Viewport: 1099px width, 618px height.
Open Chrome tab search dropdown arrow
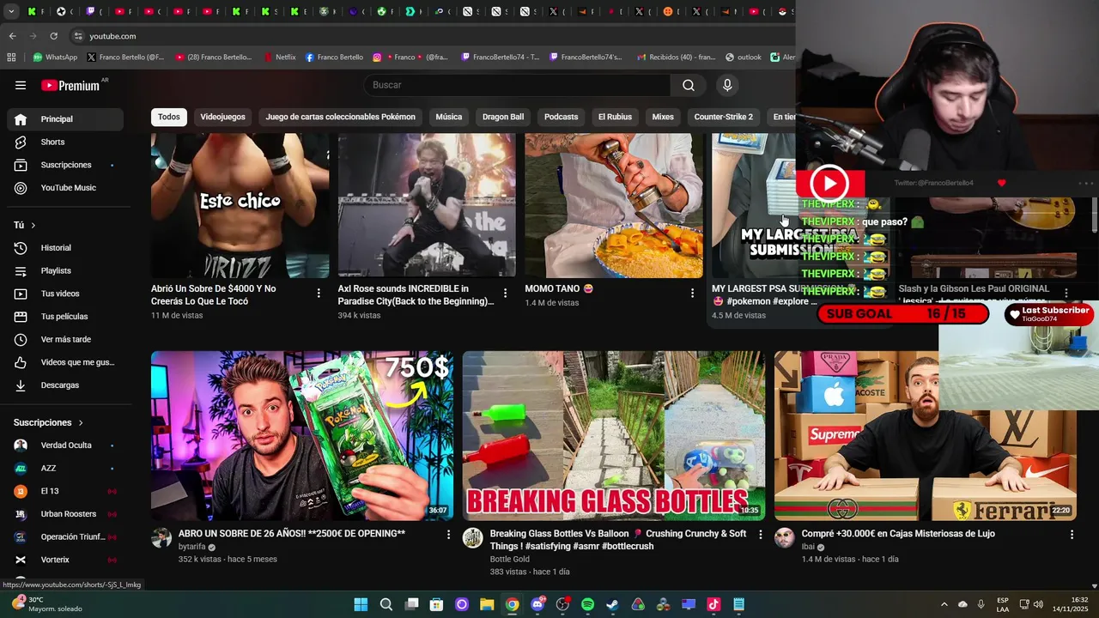point(11,11)
